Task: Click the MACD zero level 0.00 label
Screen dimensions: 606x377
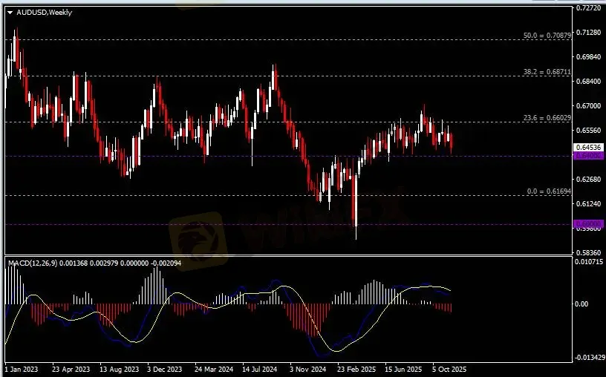Action: pyautogui.click(x=584, y=304)
